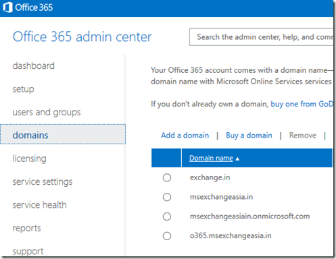336x259 pixels.
Task: Open the licensing section
Action: (x=30, y=159)
